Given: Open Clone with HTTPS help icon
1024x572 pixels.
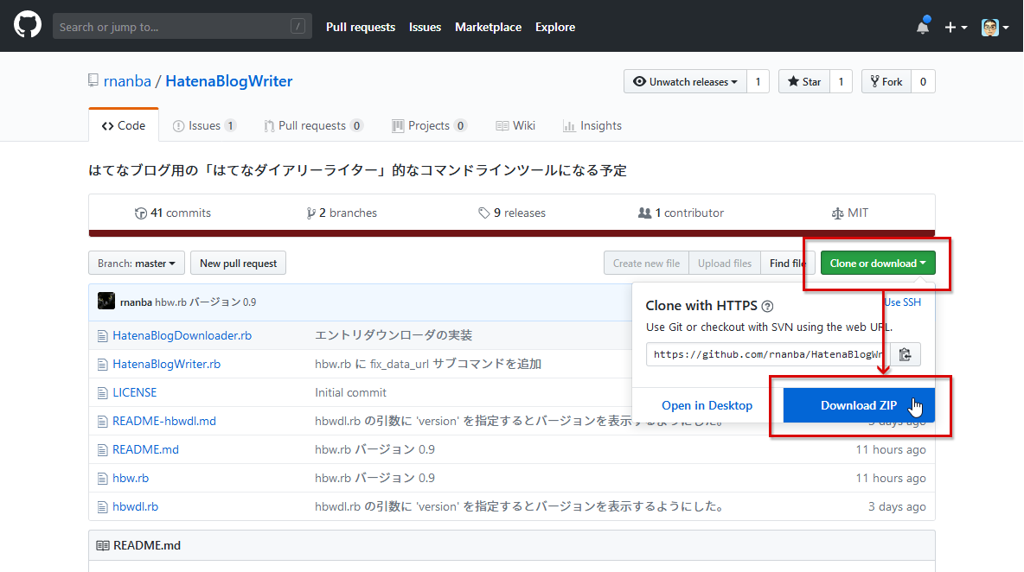Looking at the screenshot, I should coord(767,306).
